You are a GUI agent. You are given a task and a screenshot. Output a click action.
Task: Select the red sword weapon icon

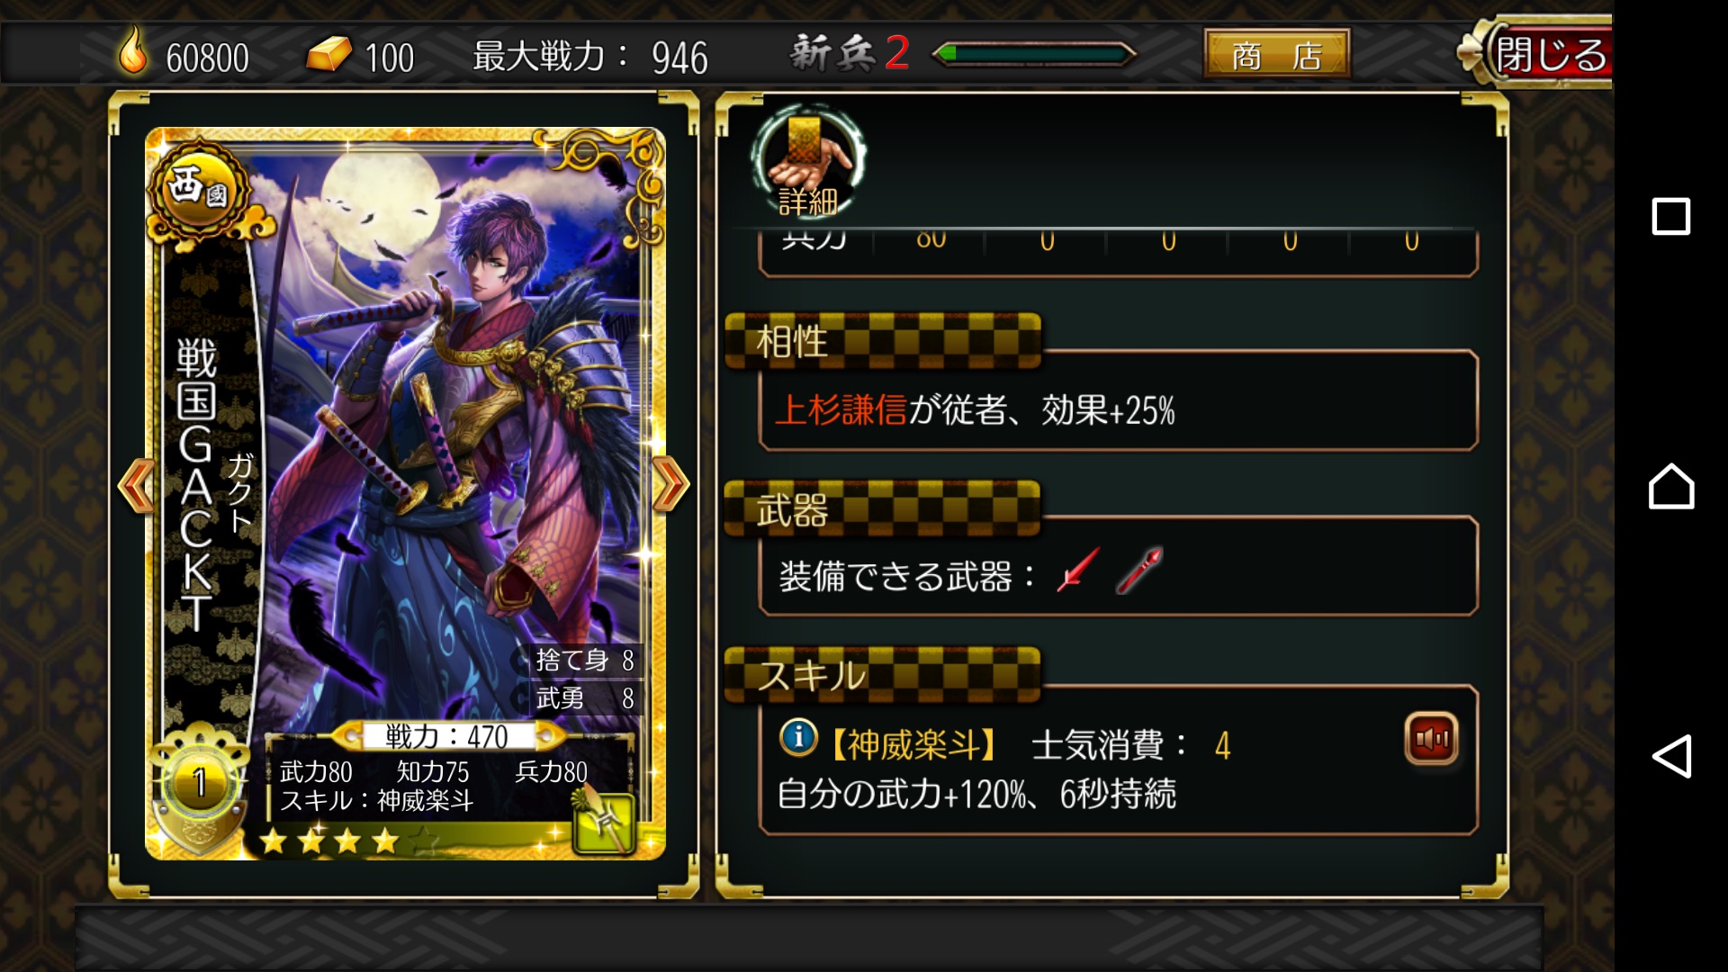point(1077,570)
